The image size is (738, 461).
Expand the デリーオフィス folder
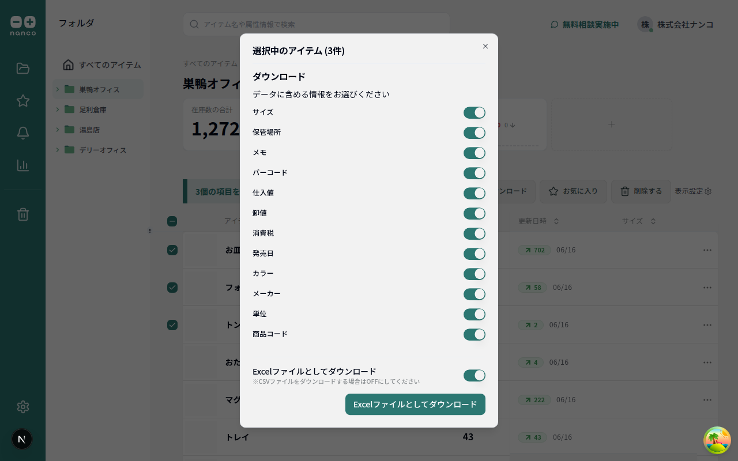[x=57, y=150]
